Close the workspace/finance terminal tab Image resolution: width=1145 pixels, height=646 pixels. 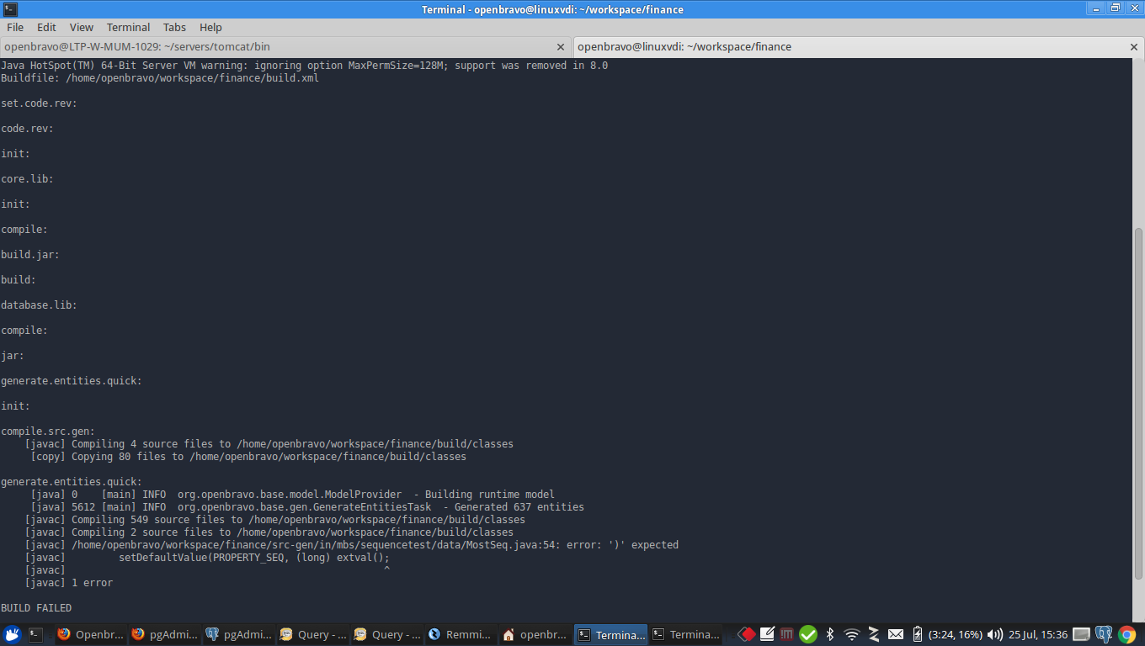click(x=1134, y=47)
